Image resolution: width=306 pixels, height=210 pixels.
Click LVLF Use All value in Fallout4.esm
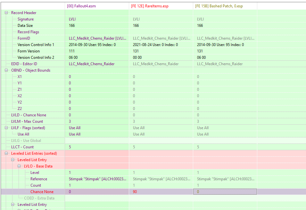[75, 128]
